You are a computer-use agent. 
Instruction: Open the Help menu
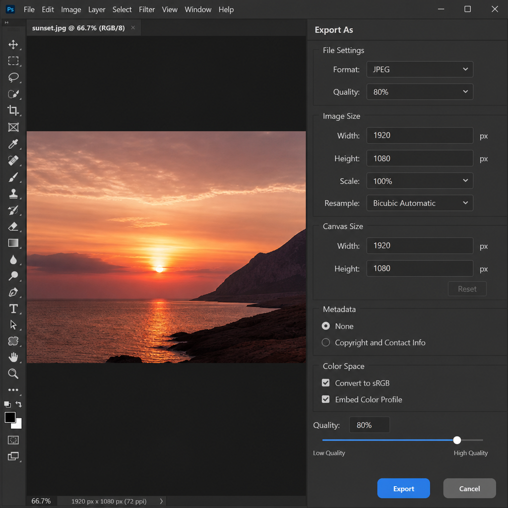[226, 9]
